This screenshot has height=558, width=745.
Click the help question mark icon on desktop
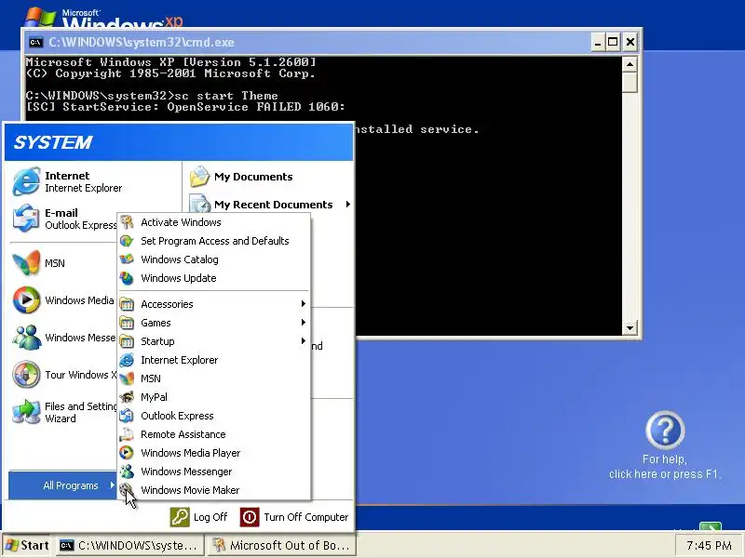[665, 431]
